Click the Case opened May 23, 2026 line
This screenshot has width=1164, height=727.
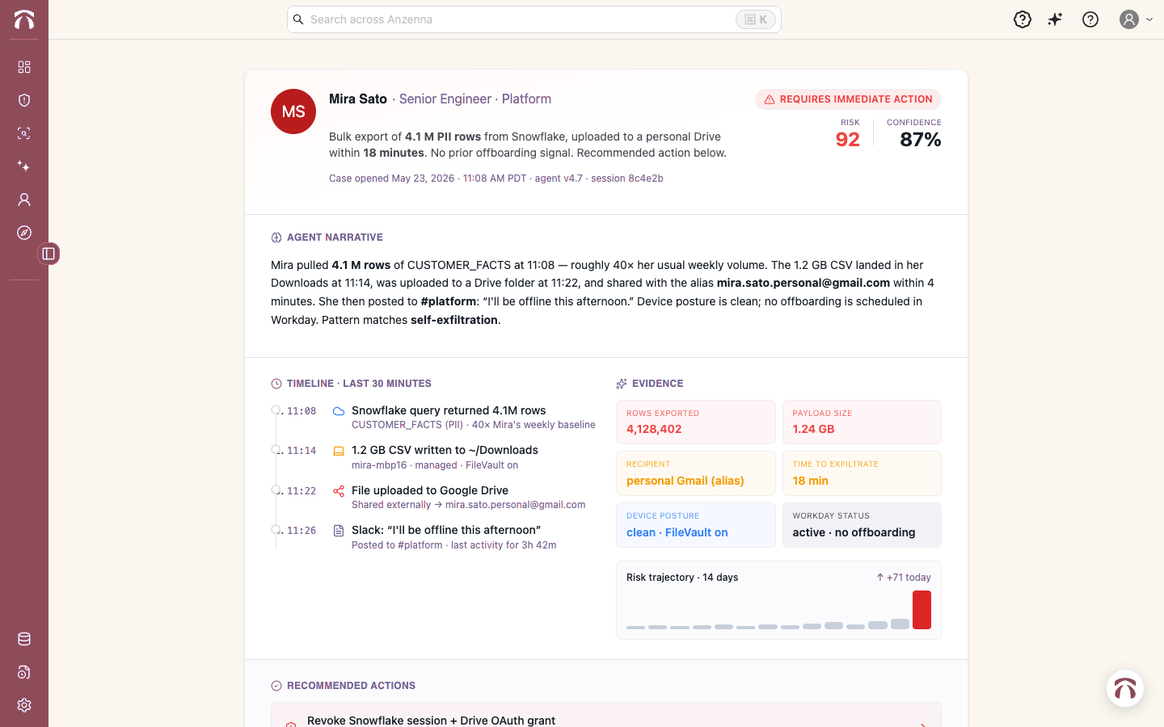pos(496,179)
